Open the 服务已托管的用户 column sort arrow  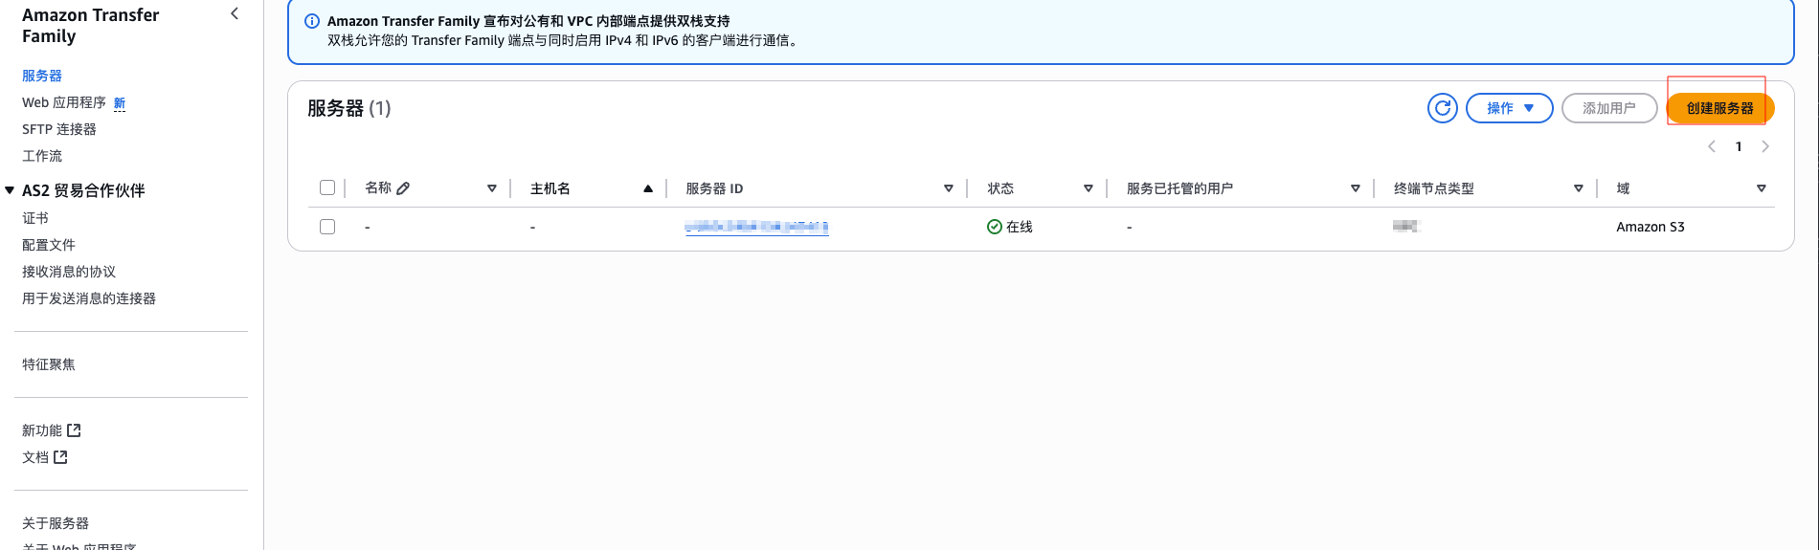[1356, 188]
